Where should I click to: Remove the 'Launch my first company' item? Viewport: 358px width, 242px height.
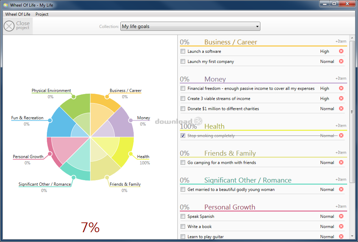click(341, 62)
